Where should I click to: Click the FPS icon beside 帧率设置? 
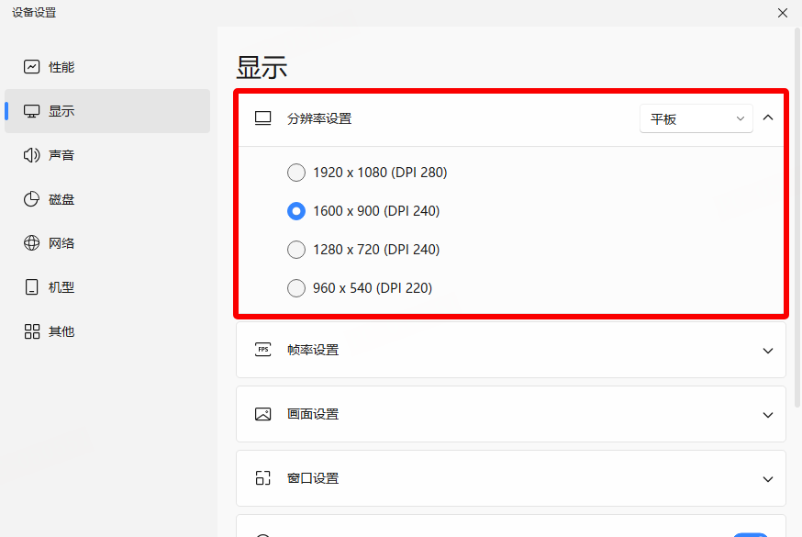(x=263, y=350)
